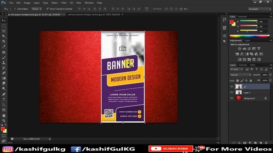Toggle lock transparent pixels
The height and width of the screenshot is (153, 273).
(x=238, y=80)
